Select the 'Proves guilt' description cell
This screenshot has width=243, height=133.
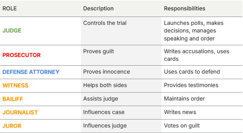pos(121,55)
